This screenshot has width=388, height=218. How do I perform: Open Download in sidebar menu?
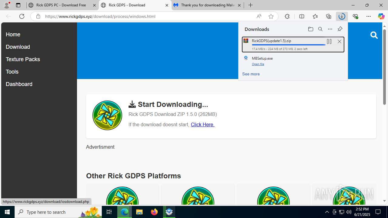(18, 47)
